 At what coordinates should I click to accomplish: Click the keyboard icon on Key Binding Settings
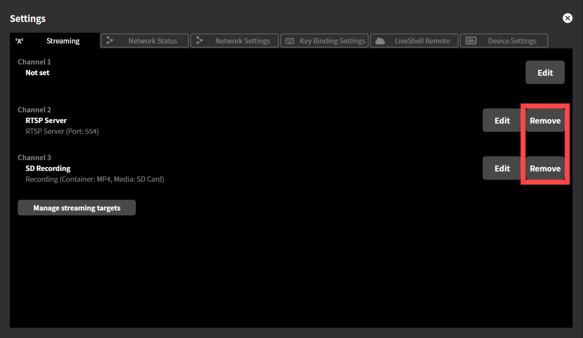click(290, 40)
